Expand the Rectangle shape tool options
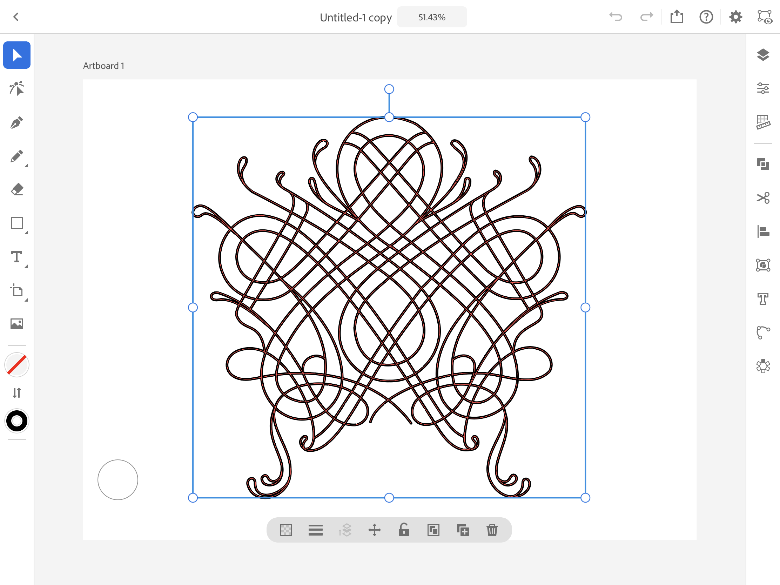 coord(26,233)
